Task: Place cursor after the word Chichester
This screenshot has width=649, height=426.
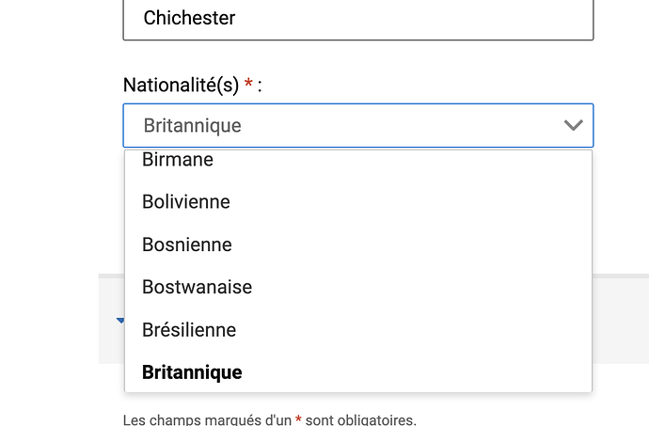Action: (x=237, y=19)
